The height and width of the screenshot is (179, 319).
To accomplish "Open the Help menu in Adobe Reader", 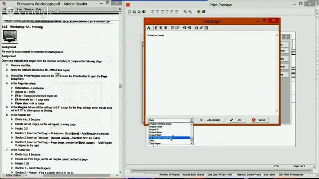I will (38, 9).
